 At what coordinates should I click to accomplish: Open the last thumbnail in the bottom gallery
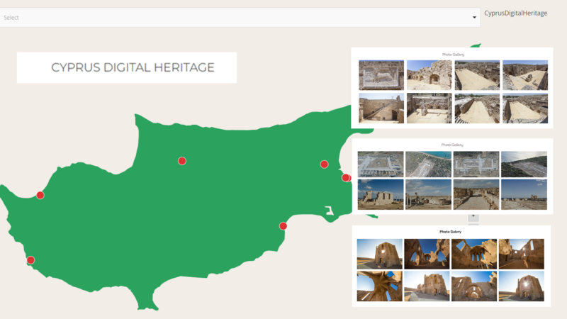pyautogui.click(x=521, y=286)
